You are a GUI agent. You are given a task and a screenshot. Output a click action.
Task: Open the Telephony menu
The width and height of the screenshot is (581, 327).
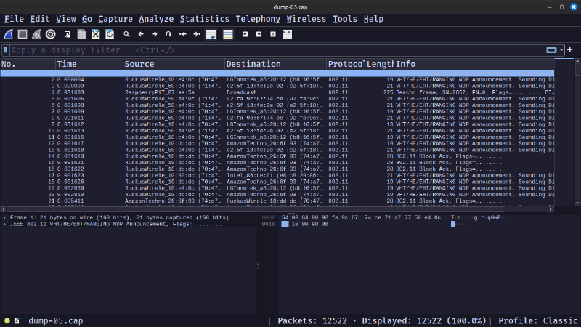[x=258, y=19]
